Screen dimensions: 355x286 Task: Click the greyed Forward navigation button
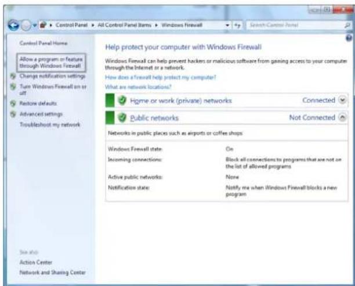(26, 26)
